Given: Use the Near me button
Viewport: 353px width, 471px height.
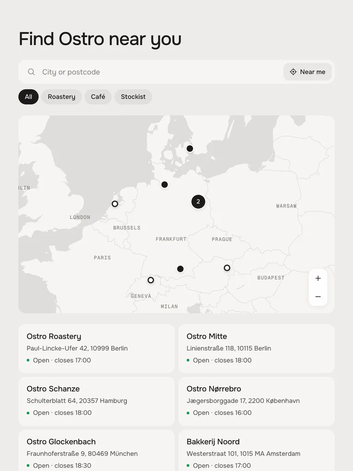Looking at the screenshot, I should [x=307, y=72].
